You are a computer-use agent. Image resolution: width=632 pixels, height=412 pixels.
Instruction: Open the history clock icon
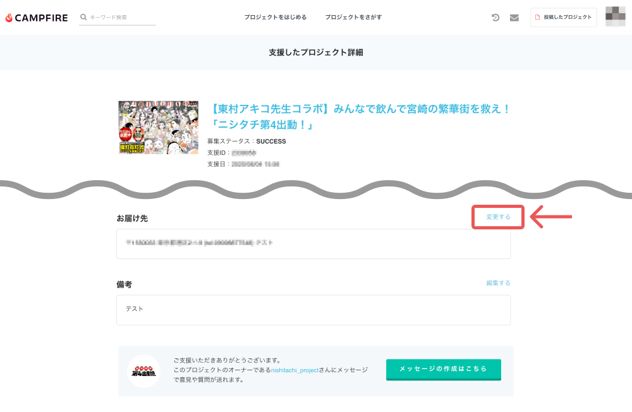pos(495,18)
